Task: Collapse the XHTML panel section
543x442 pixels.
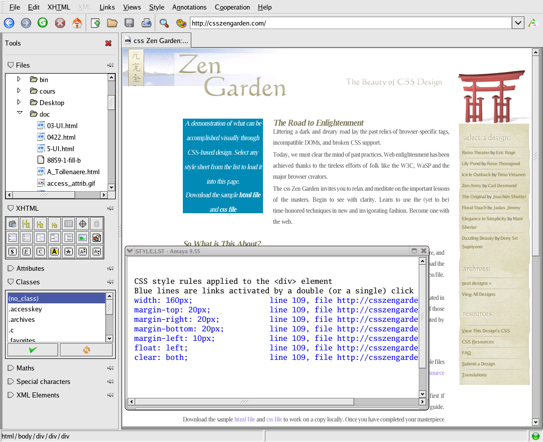Action: (x=11, y=208)
